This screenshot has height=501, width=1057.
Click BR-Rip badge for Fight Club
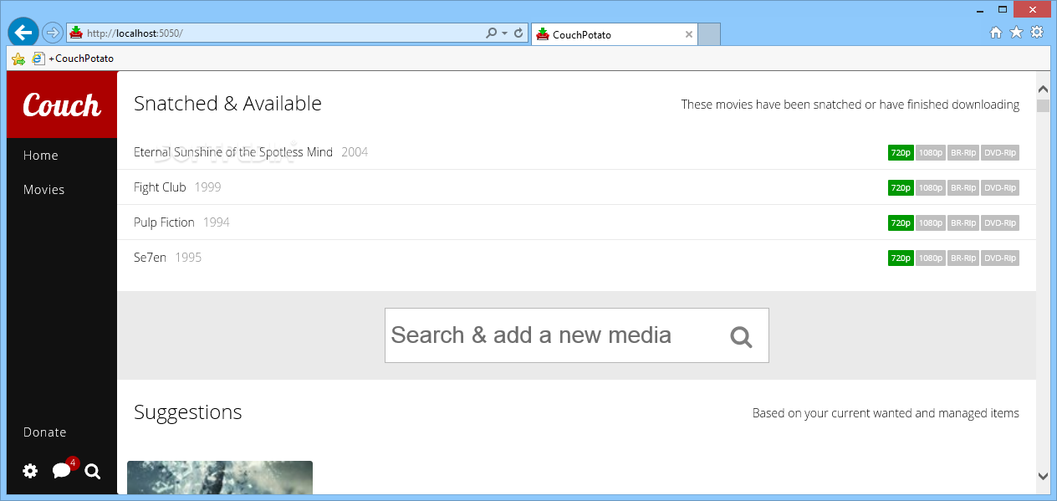tap(963, 188)
